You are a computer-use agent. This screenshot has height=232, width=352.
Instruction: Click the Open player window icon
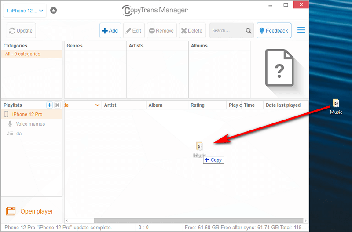click(x=11, y=211)
